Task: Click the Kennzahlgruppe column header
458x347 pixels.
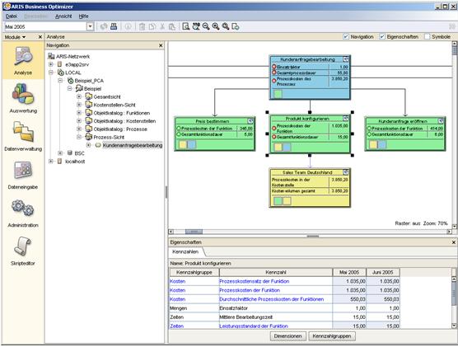Action: coord(194,273)
